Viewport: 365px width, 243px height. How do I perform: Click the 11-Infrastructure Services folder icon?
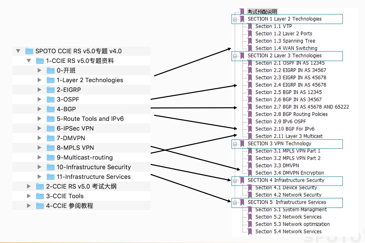point(51,177)
